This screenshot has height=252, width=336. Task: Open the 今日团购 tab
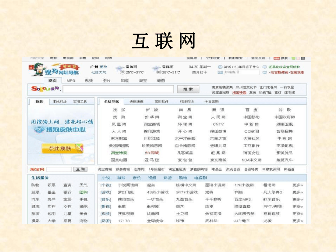tap(212, 102)
